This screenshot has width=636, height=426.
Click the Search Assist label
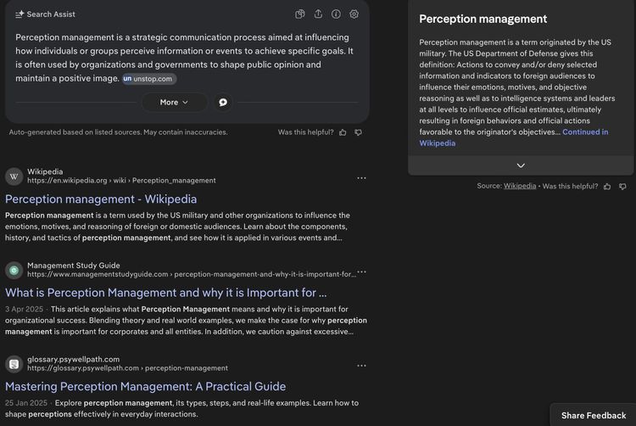tap(51, 14)
